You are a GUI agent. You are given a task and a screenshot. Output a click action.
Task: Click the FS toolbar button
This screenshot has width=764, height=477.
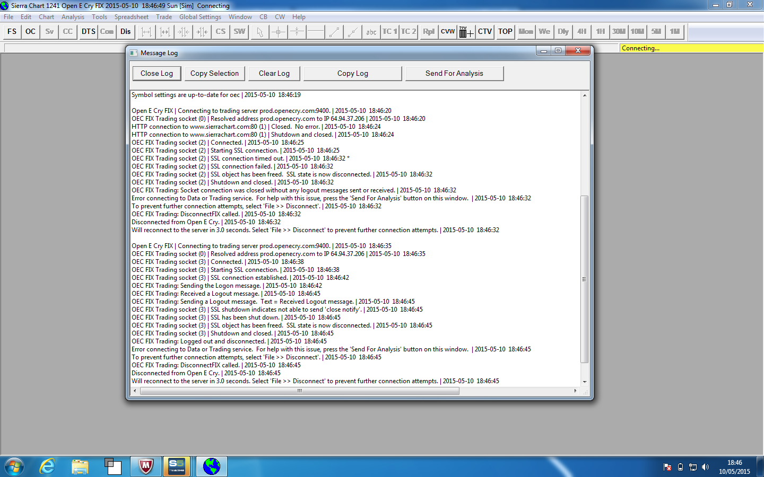pos(12,32)
